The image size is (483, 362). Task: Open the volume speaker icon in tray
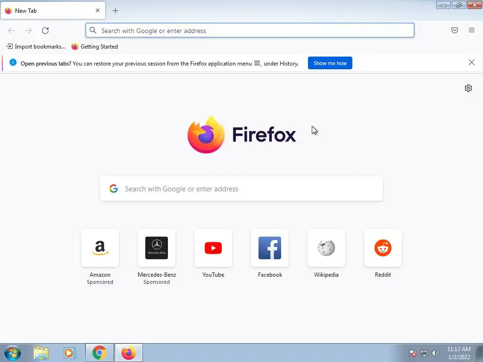click(435, 353)
